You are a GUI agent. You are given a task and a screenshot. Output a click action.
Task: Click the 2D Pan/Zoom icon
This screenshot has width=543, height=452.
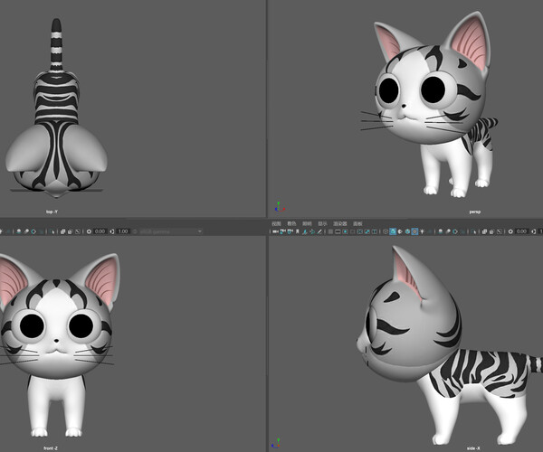coord(312,231)
